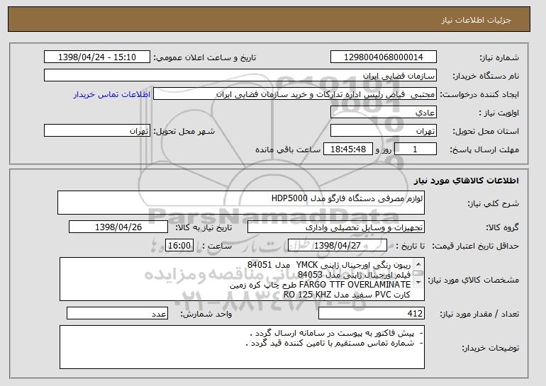Click the announcement date field 1398/04/24 - 15:10

coord(97,57)
